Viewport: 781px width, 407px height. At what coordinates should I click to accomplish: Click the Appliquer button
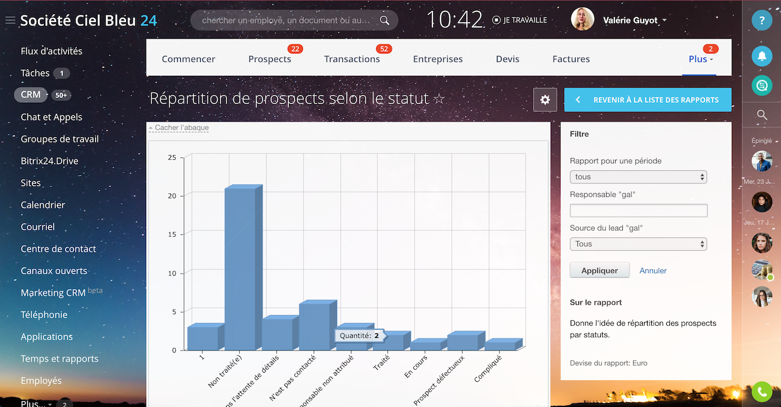[x=599, y=271]
